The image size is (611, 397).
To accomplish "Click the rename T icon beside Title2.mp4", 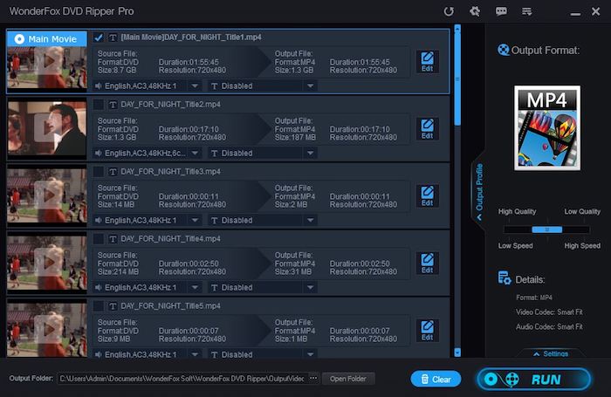I will (x=113, y=105).
